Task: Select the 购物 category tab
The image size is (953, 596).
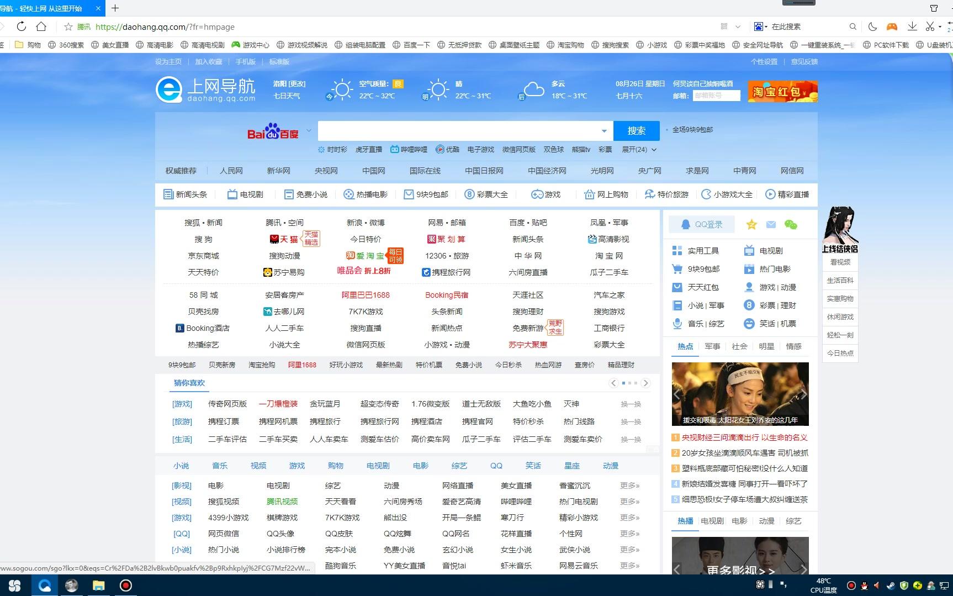Action: (x=336, y=466)
